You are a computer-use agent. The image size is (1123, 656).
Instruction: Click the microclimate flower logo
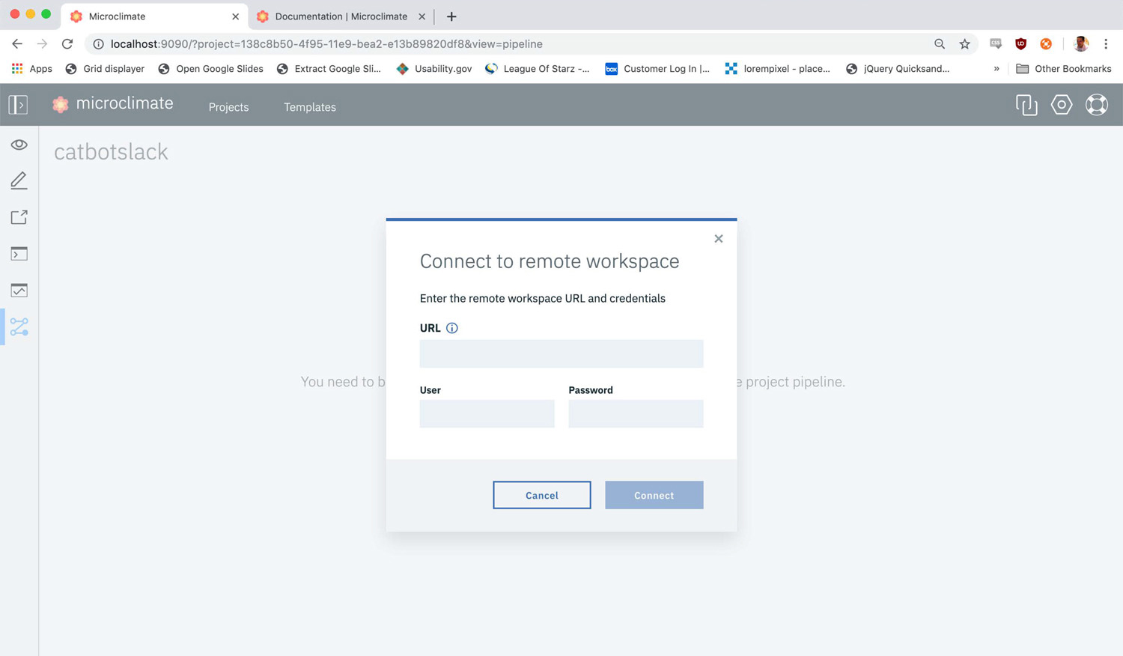pos(60,103)
